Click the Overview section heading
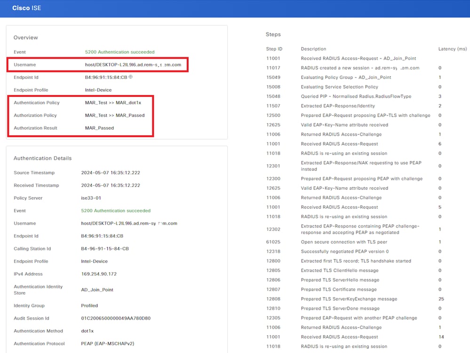470x353 pixels. (25, 38)
